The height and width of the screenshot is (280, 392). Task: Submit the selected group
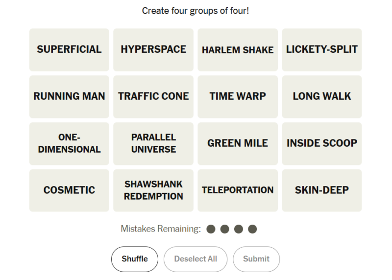256,259
